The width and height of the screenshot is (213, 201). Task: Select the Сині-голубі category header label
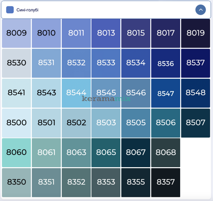pos(27,10)
